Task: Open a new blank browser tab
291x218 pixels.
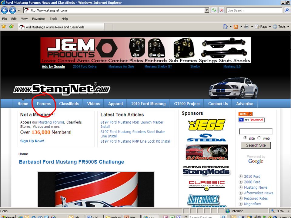Action: (109, 27)
